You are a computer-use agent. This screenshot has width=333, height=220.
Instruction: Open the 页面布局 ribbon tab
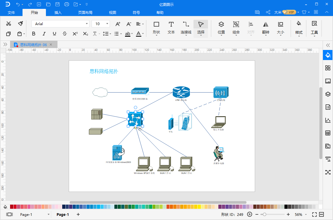(x=85, y=12)
